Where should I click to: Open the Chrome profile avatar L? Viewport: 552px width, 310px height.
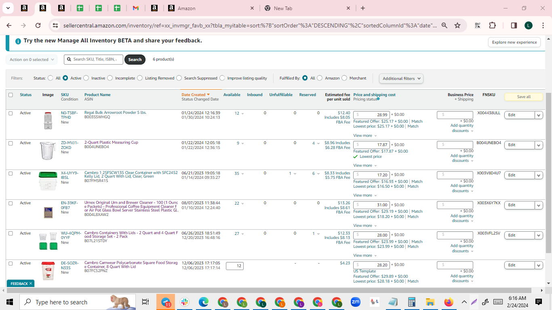(529, 25)
